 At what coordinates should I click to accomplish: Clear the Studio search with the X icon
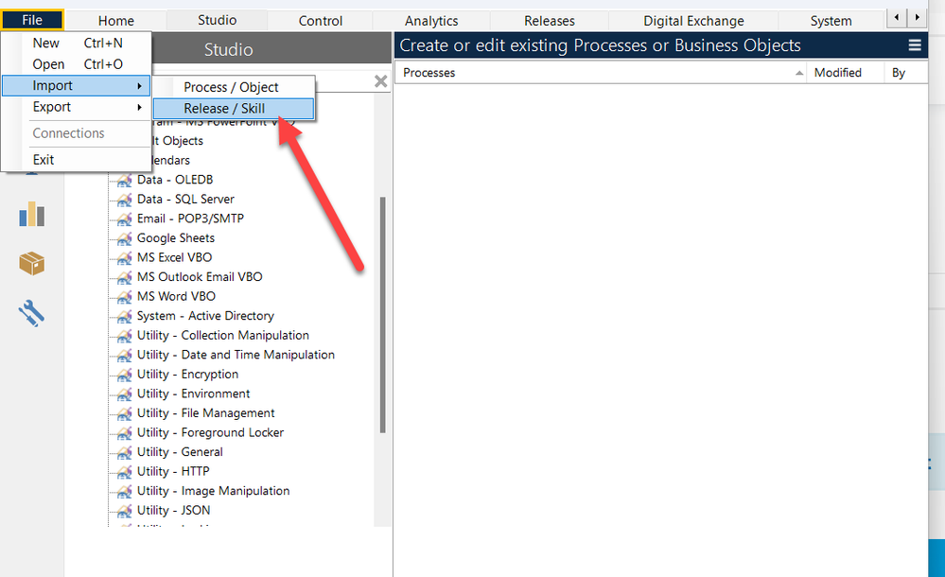click(x=380, y=81)
